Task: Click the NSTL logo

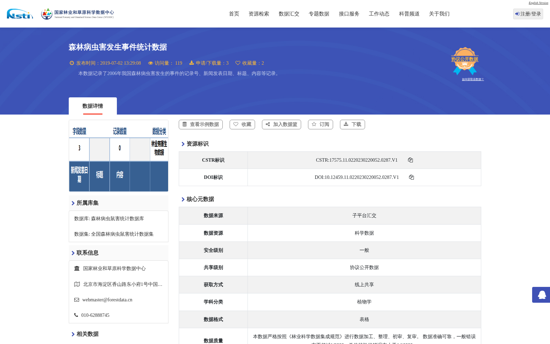Action: [x=20, y=14]
